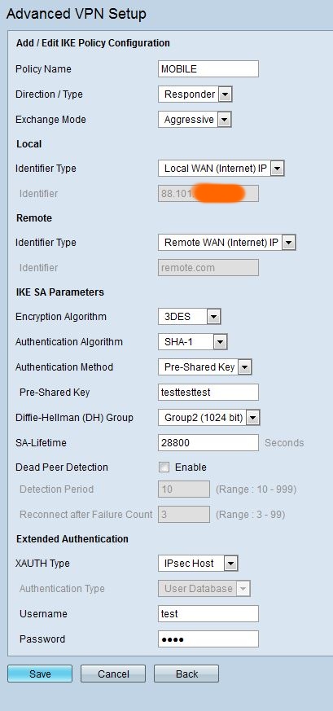Screen dimensions: 333x711
Task: Expand Local Identifier Type dropdown
Action: tap(221, 169)
